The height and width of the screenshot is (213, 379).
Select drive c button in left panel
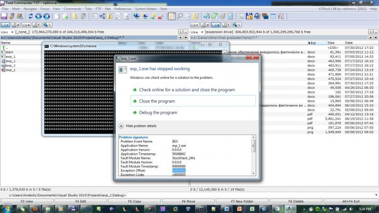point(5,25)
